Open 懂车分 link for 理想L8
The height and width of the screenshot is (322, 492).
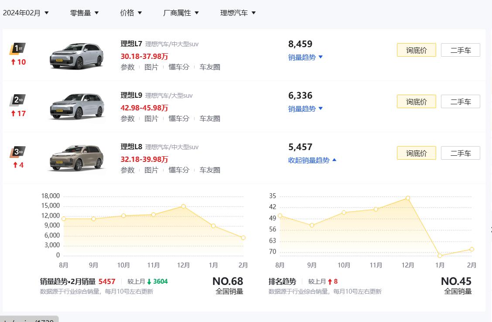(179, 170)
